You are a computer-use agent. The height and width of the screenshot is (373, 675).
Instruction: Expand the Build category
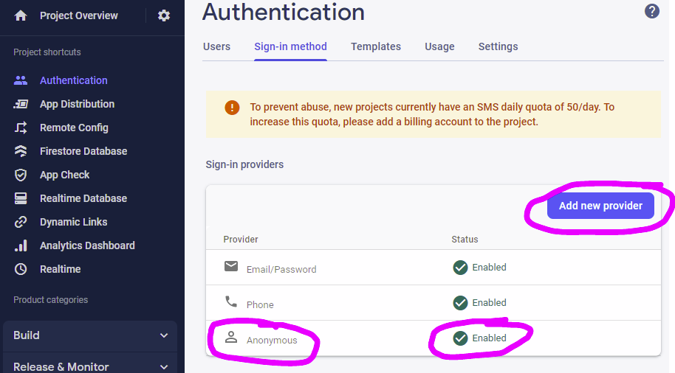click(90, 335)
